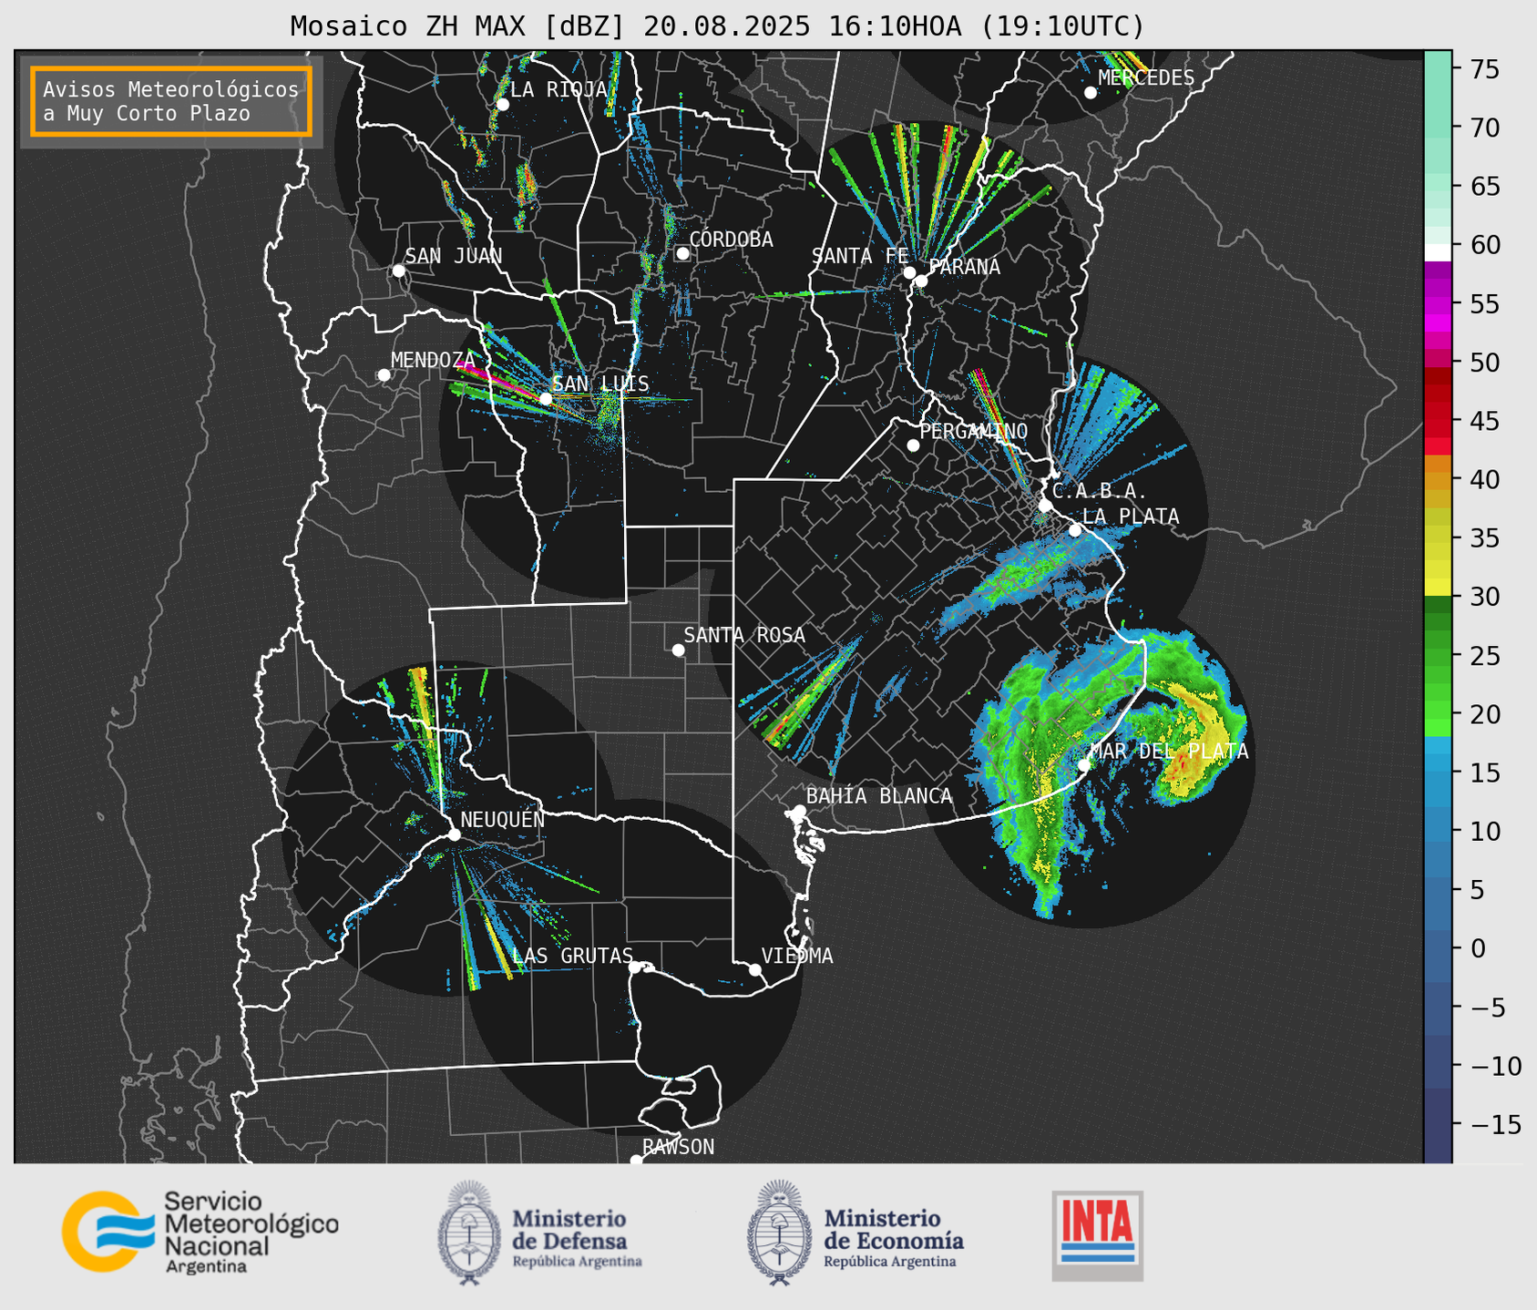Select the SAN LUIS city marker
Viewport: 1537px width, 1310px height.
click(545, 399)
